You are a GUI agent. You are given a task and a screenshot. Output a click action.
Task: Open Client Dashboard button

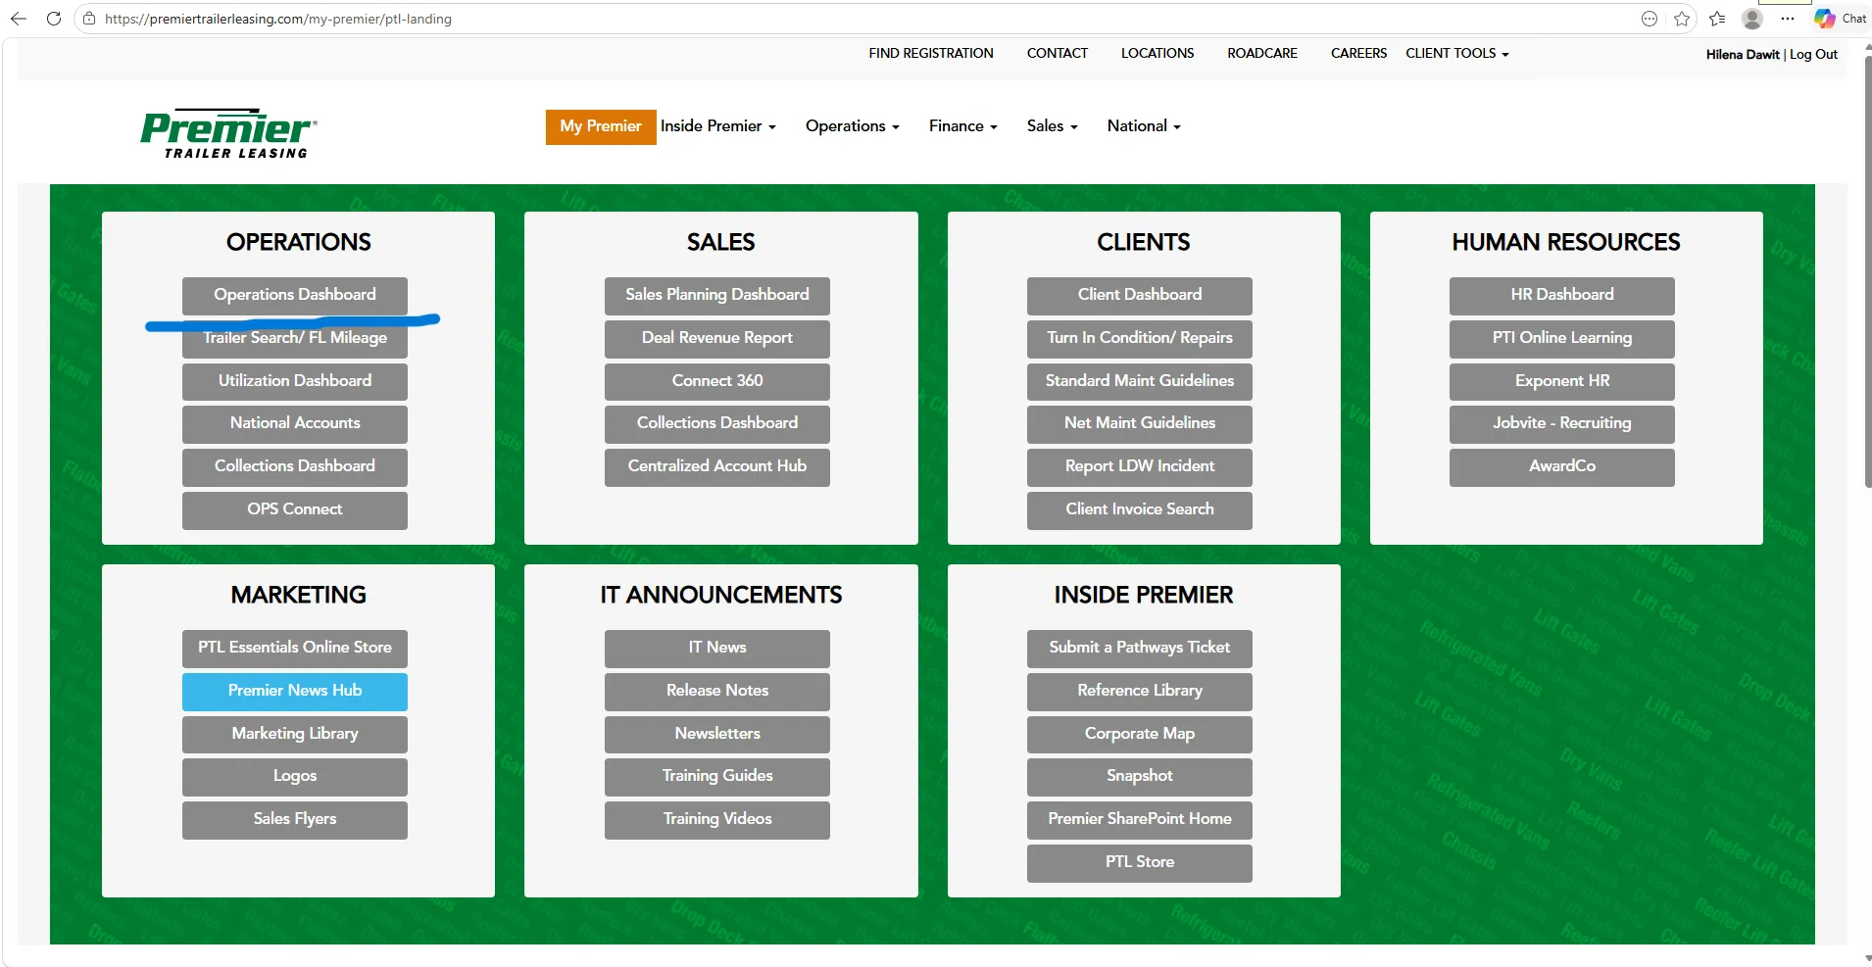1140,295
